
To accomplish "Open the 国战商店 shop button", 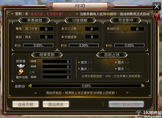I will (56, 104).
